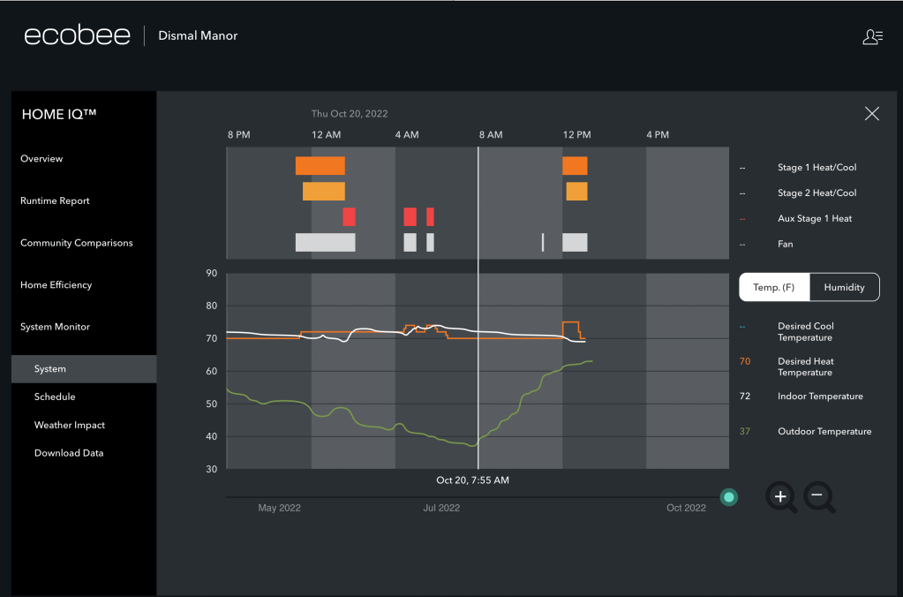
Task: Select the Dismal Manor thermostat name
Action: point(198,36)
